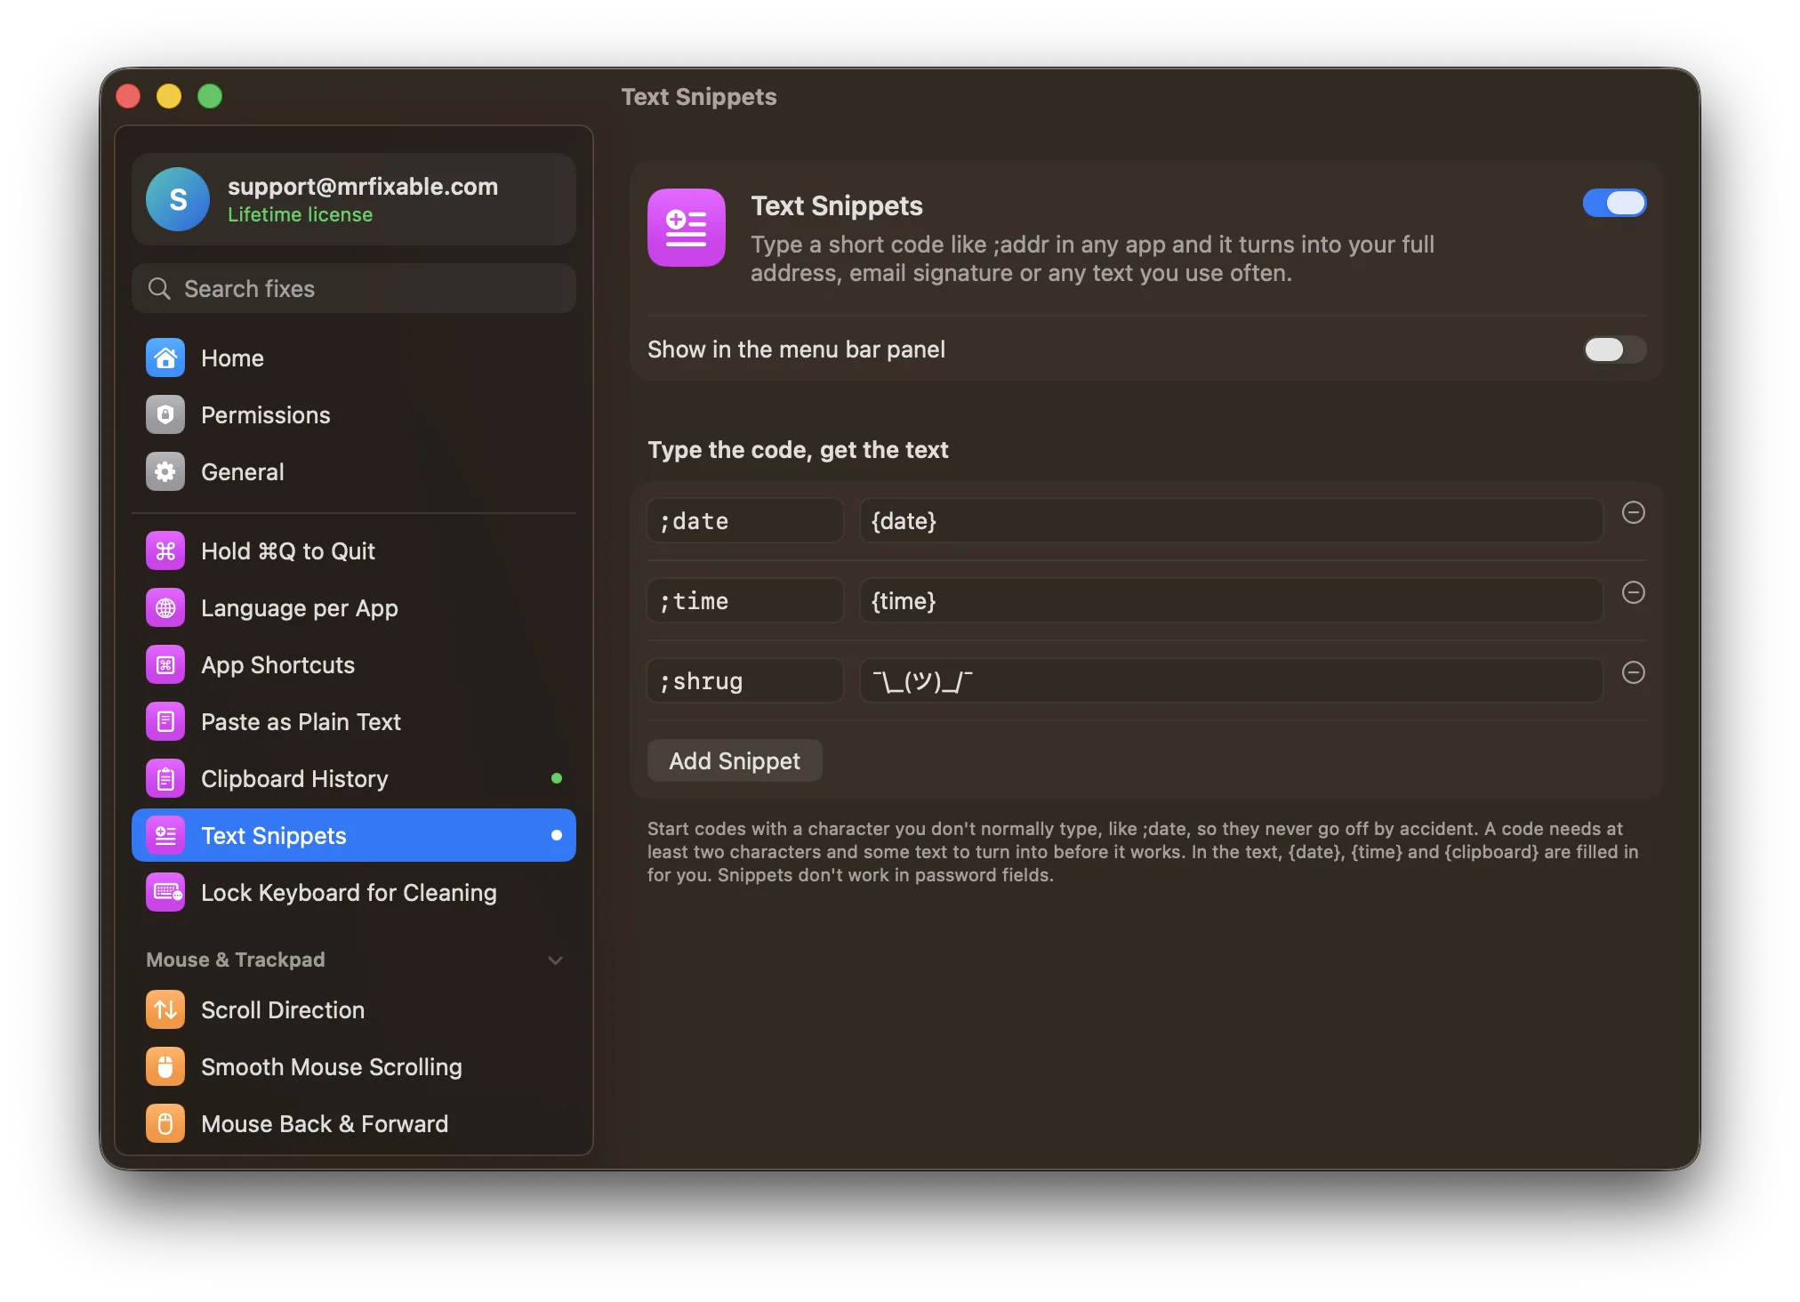Remove the ;time snippet with its minus icon
This screenshot has height=1302, width=1800.
(1633, 592)
